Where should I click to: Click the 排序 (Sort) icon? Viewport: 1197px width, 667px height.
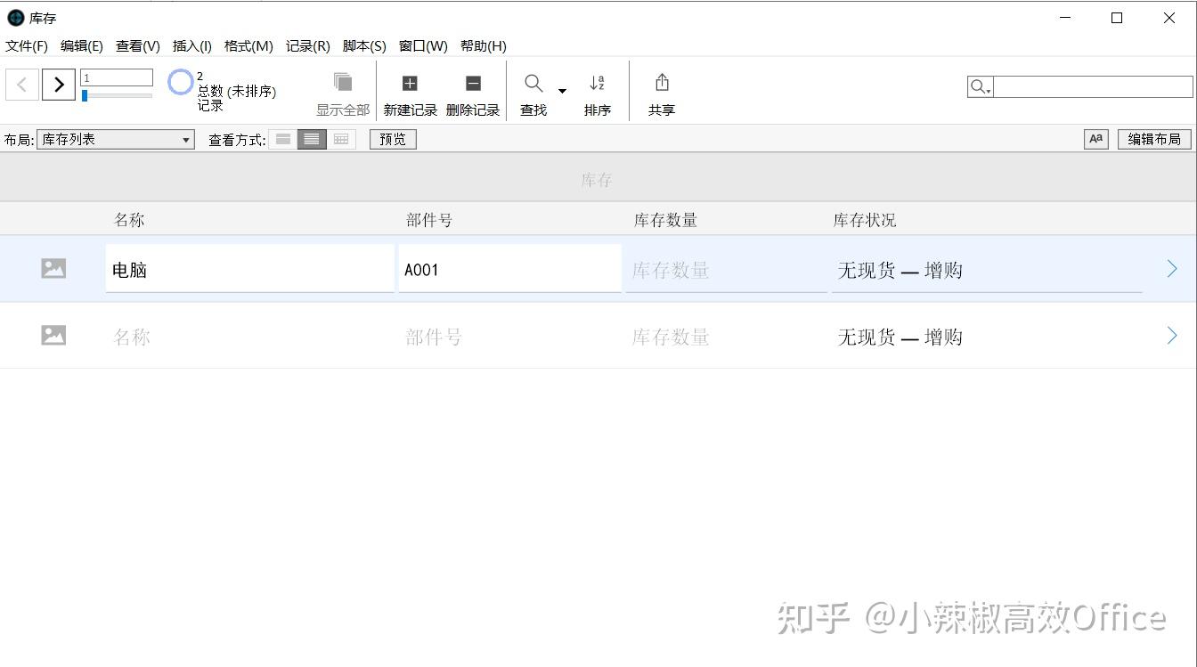(597, 83)
